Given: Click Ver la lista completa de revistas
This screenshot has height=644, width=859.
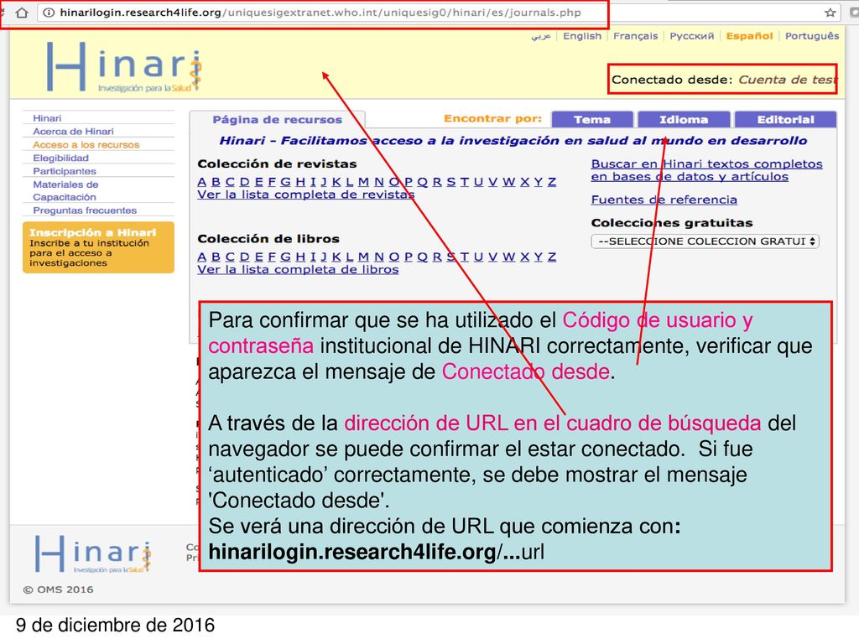Looking at the screenshot, I should click(305, 195).
